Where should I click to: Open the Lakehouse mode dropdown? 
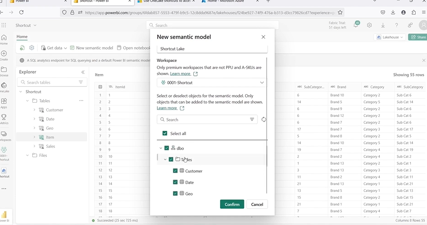pos(390,37)
